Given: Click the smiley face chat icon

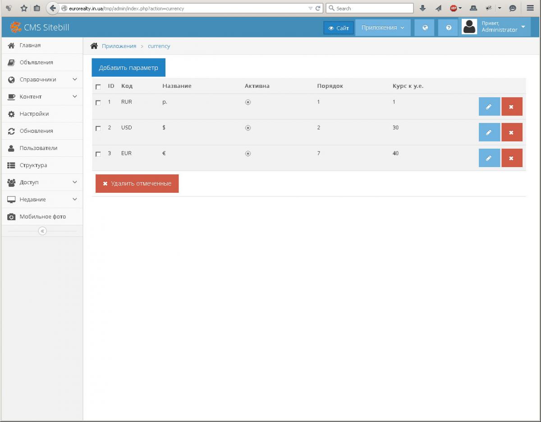Looking at the screenshot, I should 513,8.
